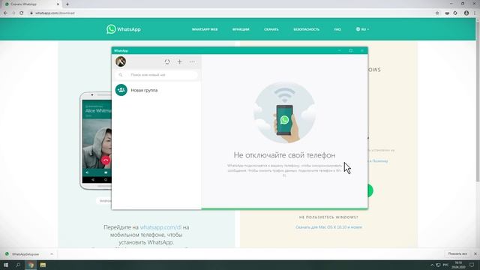Show hidden tray icons chevron
The width and height of the screenshot is (480, 270).
pyautogui.click(x=432, y=265)
